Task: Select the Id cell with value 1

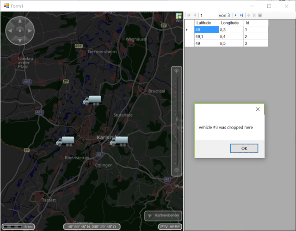Action: 256,30
